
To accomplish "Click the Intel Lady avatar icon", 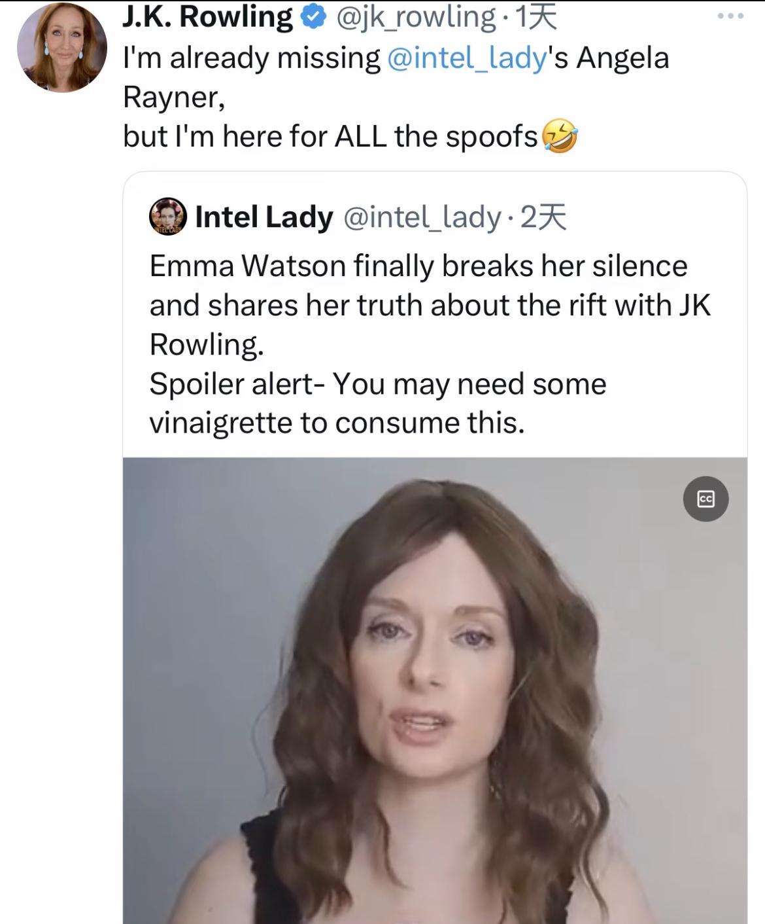I will point(168,217).
